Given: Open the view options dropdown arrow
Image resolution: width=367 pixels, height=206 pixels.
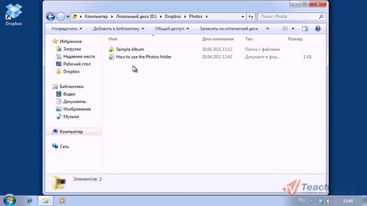Looking at the screenshot, I should point(293,29).
